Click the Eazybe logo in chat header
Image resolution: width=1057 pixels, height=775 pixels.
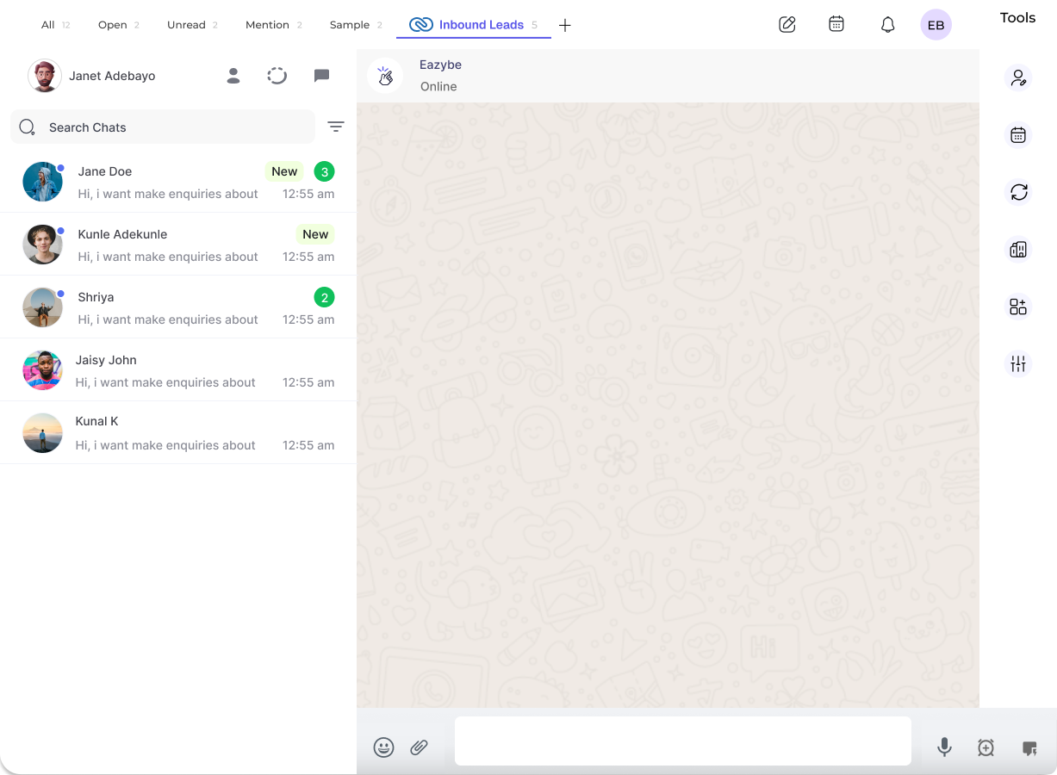[385, 76]
